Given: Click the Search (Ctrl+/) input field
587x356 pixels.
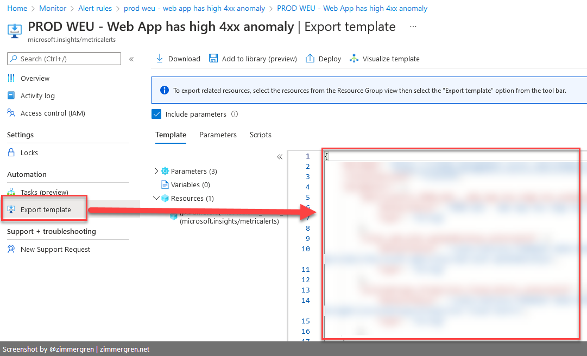Looking at the screenshot, I should coord(64,59).
